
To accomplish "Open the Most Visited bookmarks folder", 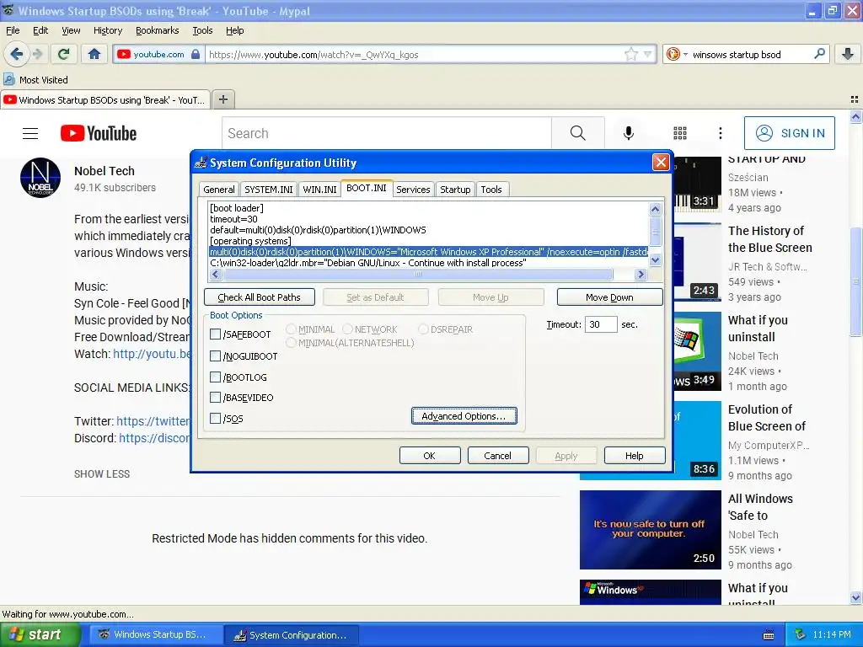I will tap(36, 80).
